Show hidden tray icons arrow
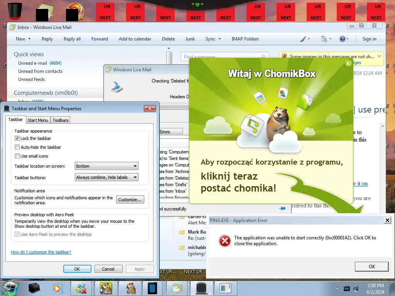The height and width of the screenshot is (296, 395). point(337,289)
